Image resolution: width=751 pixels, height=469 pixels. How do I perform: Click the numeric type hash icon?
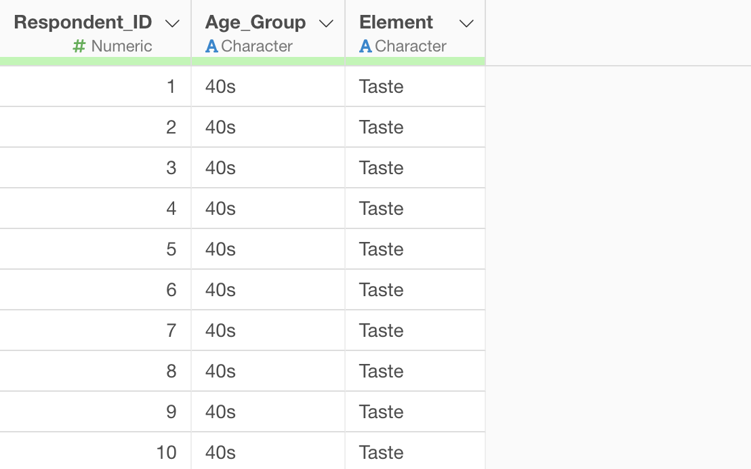tap(79, 46)
